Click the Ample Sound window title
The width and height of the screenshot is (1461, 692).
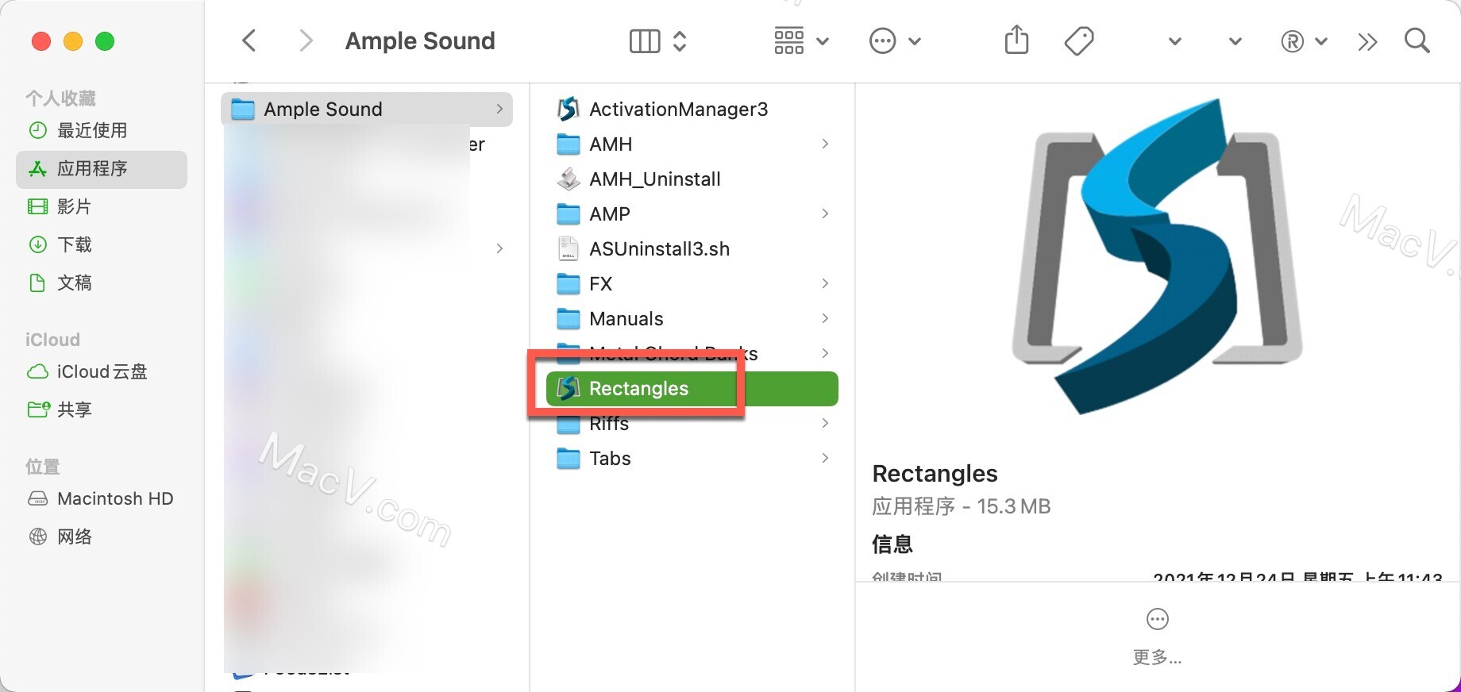pos(420,40)
